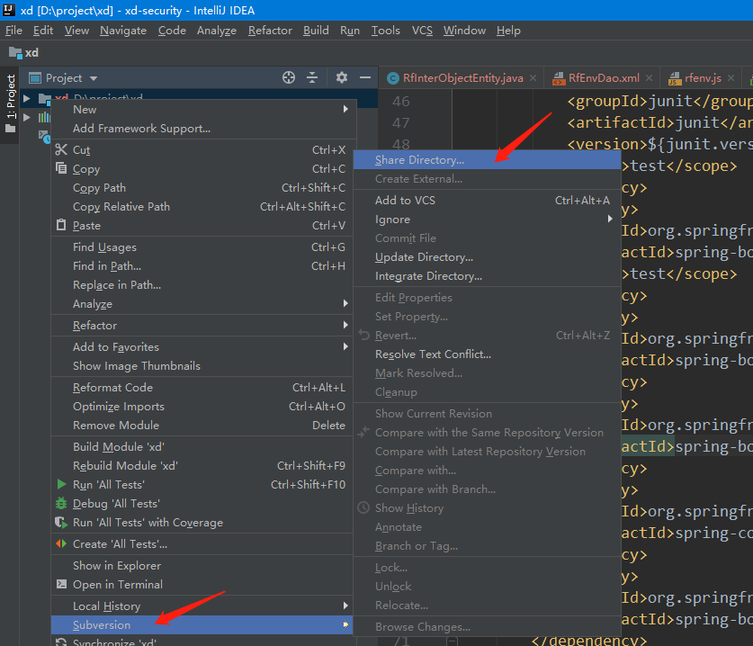The width and height of the screenshot is (753, 646).
Task: Open the Help menu
Action: point(508,31)
